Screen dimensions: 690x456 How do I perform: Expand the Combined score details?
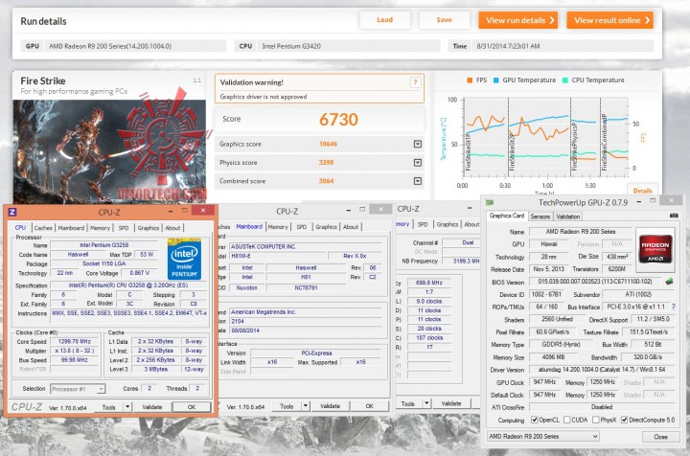tap(418, 181)
